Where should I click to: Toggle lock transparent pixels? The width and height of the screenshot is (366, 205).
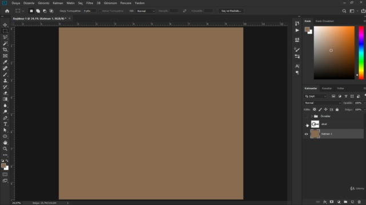315,109
